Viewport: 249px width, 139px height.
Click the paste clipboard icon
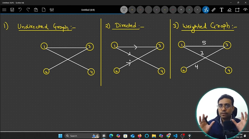pos(36,10)
